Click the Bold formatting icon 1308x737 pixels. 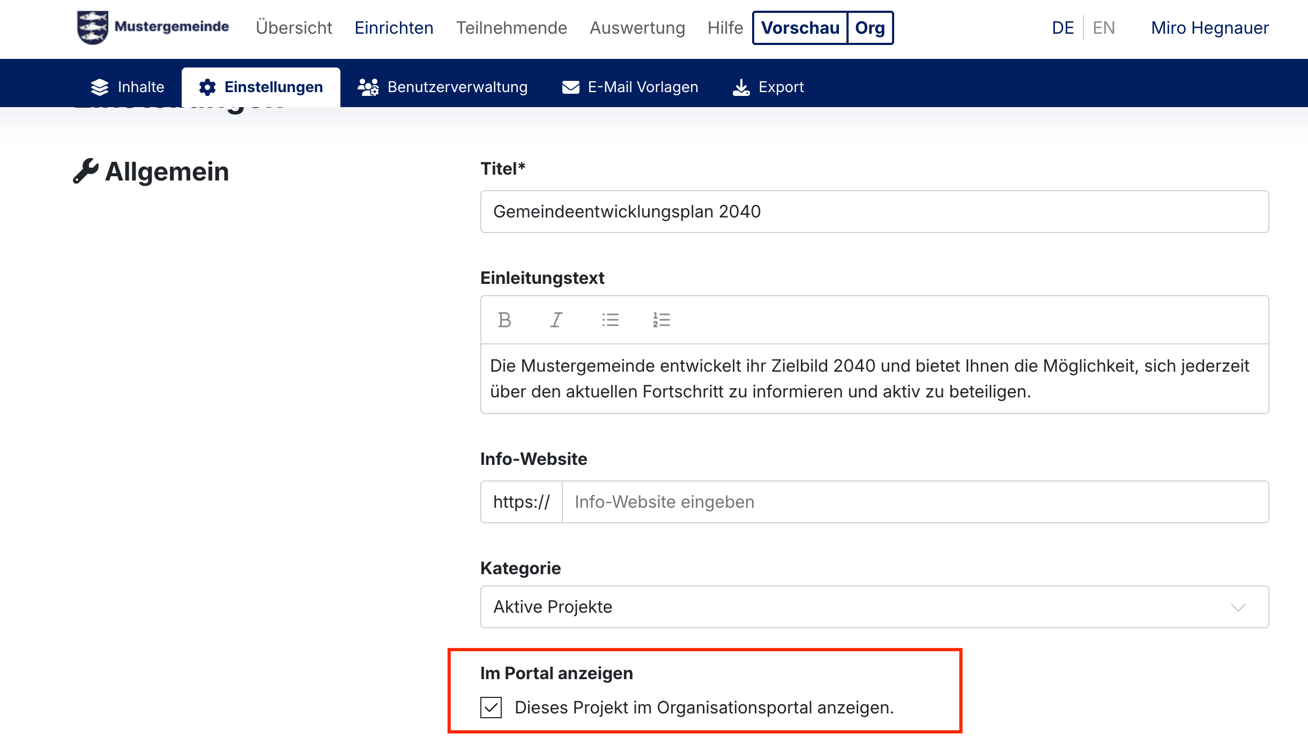504,320
